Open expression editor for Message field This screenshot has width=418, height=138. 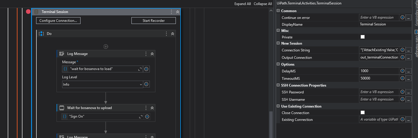coord(140,69)
